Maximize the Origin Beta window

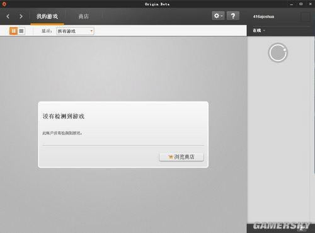tap(301, 4)
